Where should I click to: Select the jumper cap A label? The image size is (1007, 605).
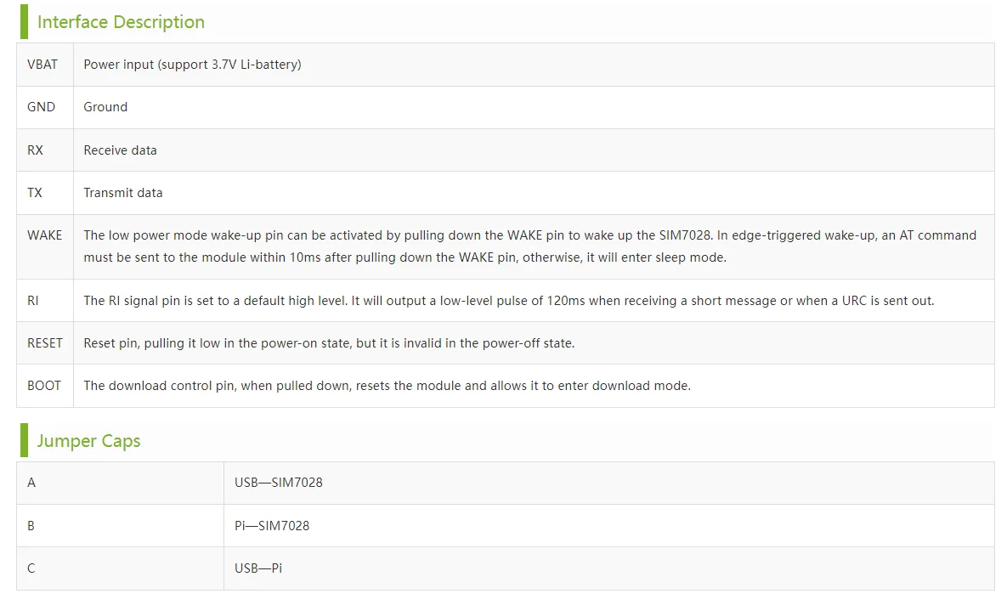31,483
